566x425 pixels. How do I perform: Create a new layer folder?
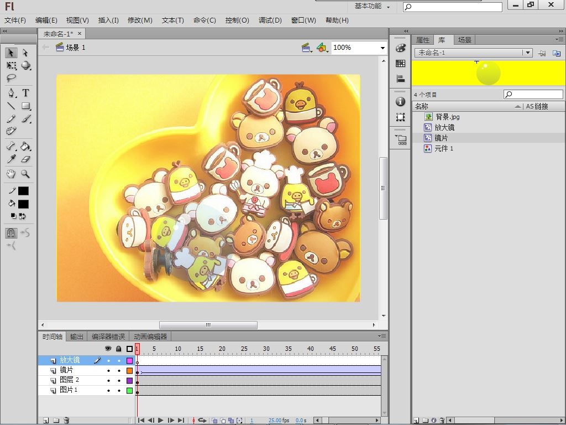point(56,421)
